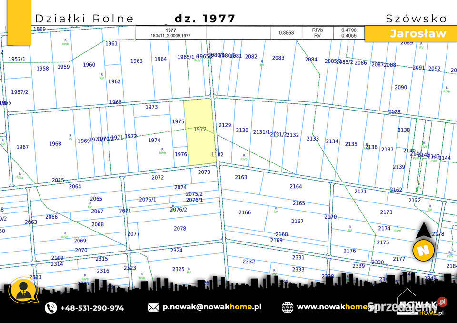Image resolution: width=457 pixels, height=323 pixels.
Task: Call the number +48-531-290-974
Action: click(x=92, y=308)
